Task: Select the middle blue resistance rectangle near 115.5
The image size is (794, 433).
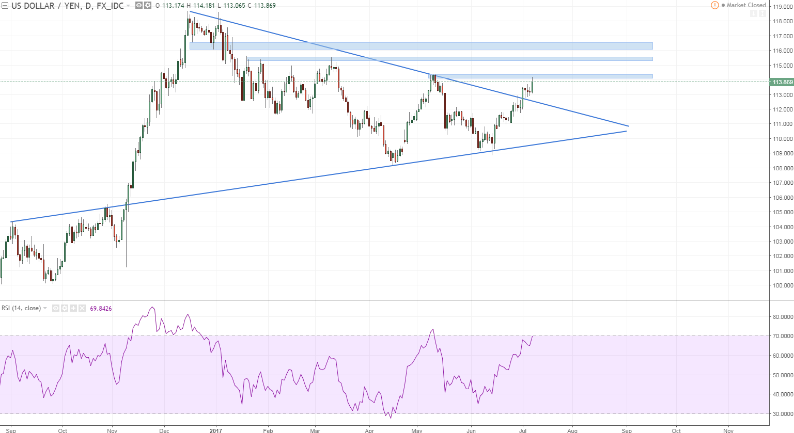Action: 449,59
